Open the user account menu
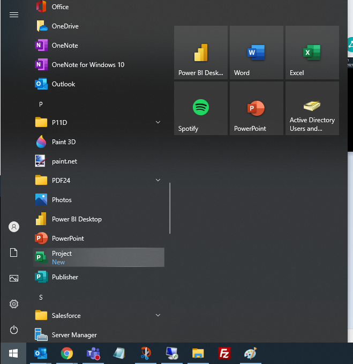Screen dimensions: 353x364 click(14, 227)
